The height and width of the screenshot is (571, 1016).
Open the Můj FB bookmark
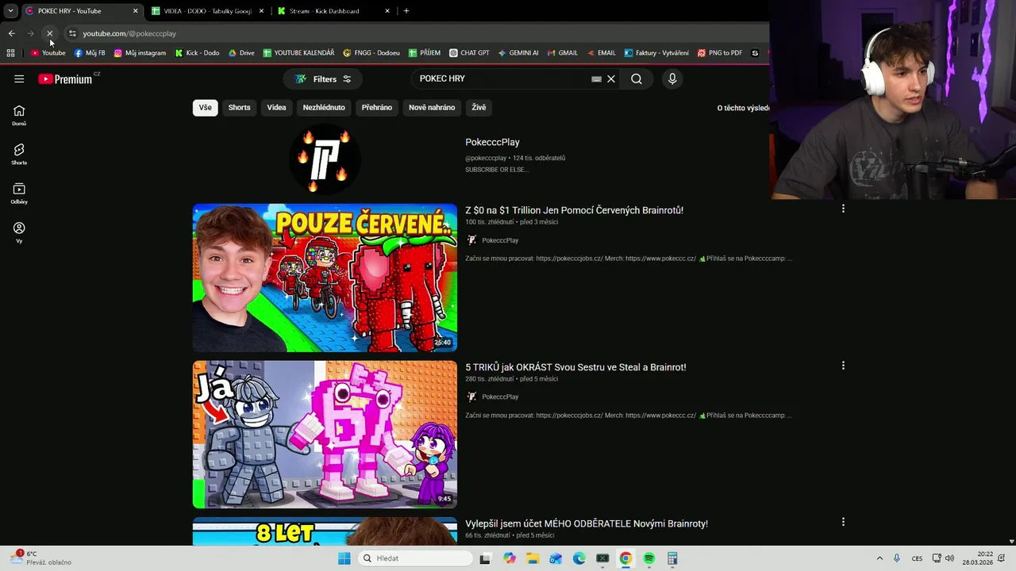(x=90, y=53)
